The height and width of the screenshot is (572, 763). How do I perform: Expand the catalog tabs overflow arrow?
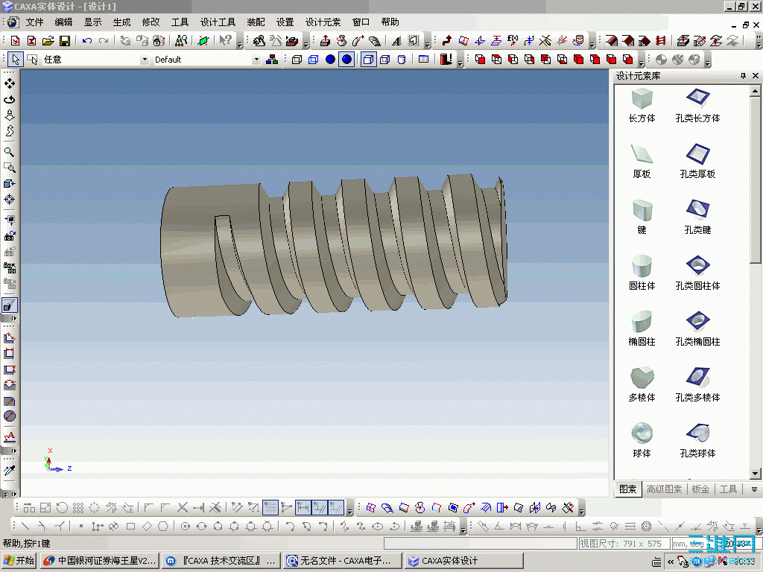pos(754,489)
